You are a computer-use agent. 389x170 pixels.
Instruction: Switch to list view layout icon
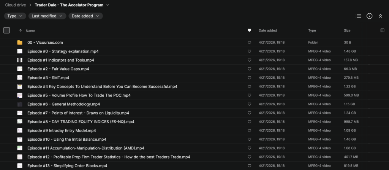358,16
